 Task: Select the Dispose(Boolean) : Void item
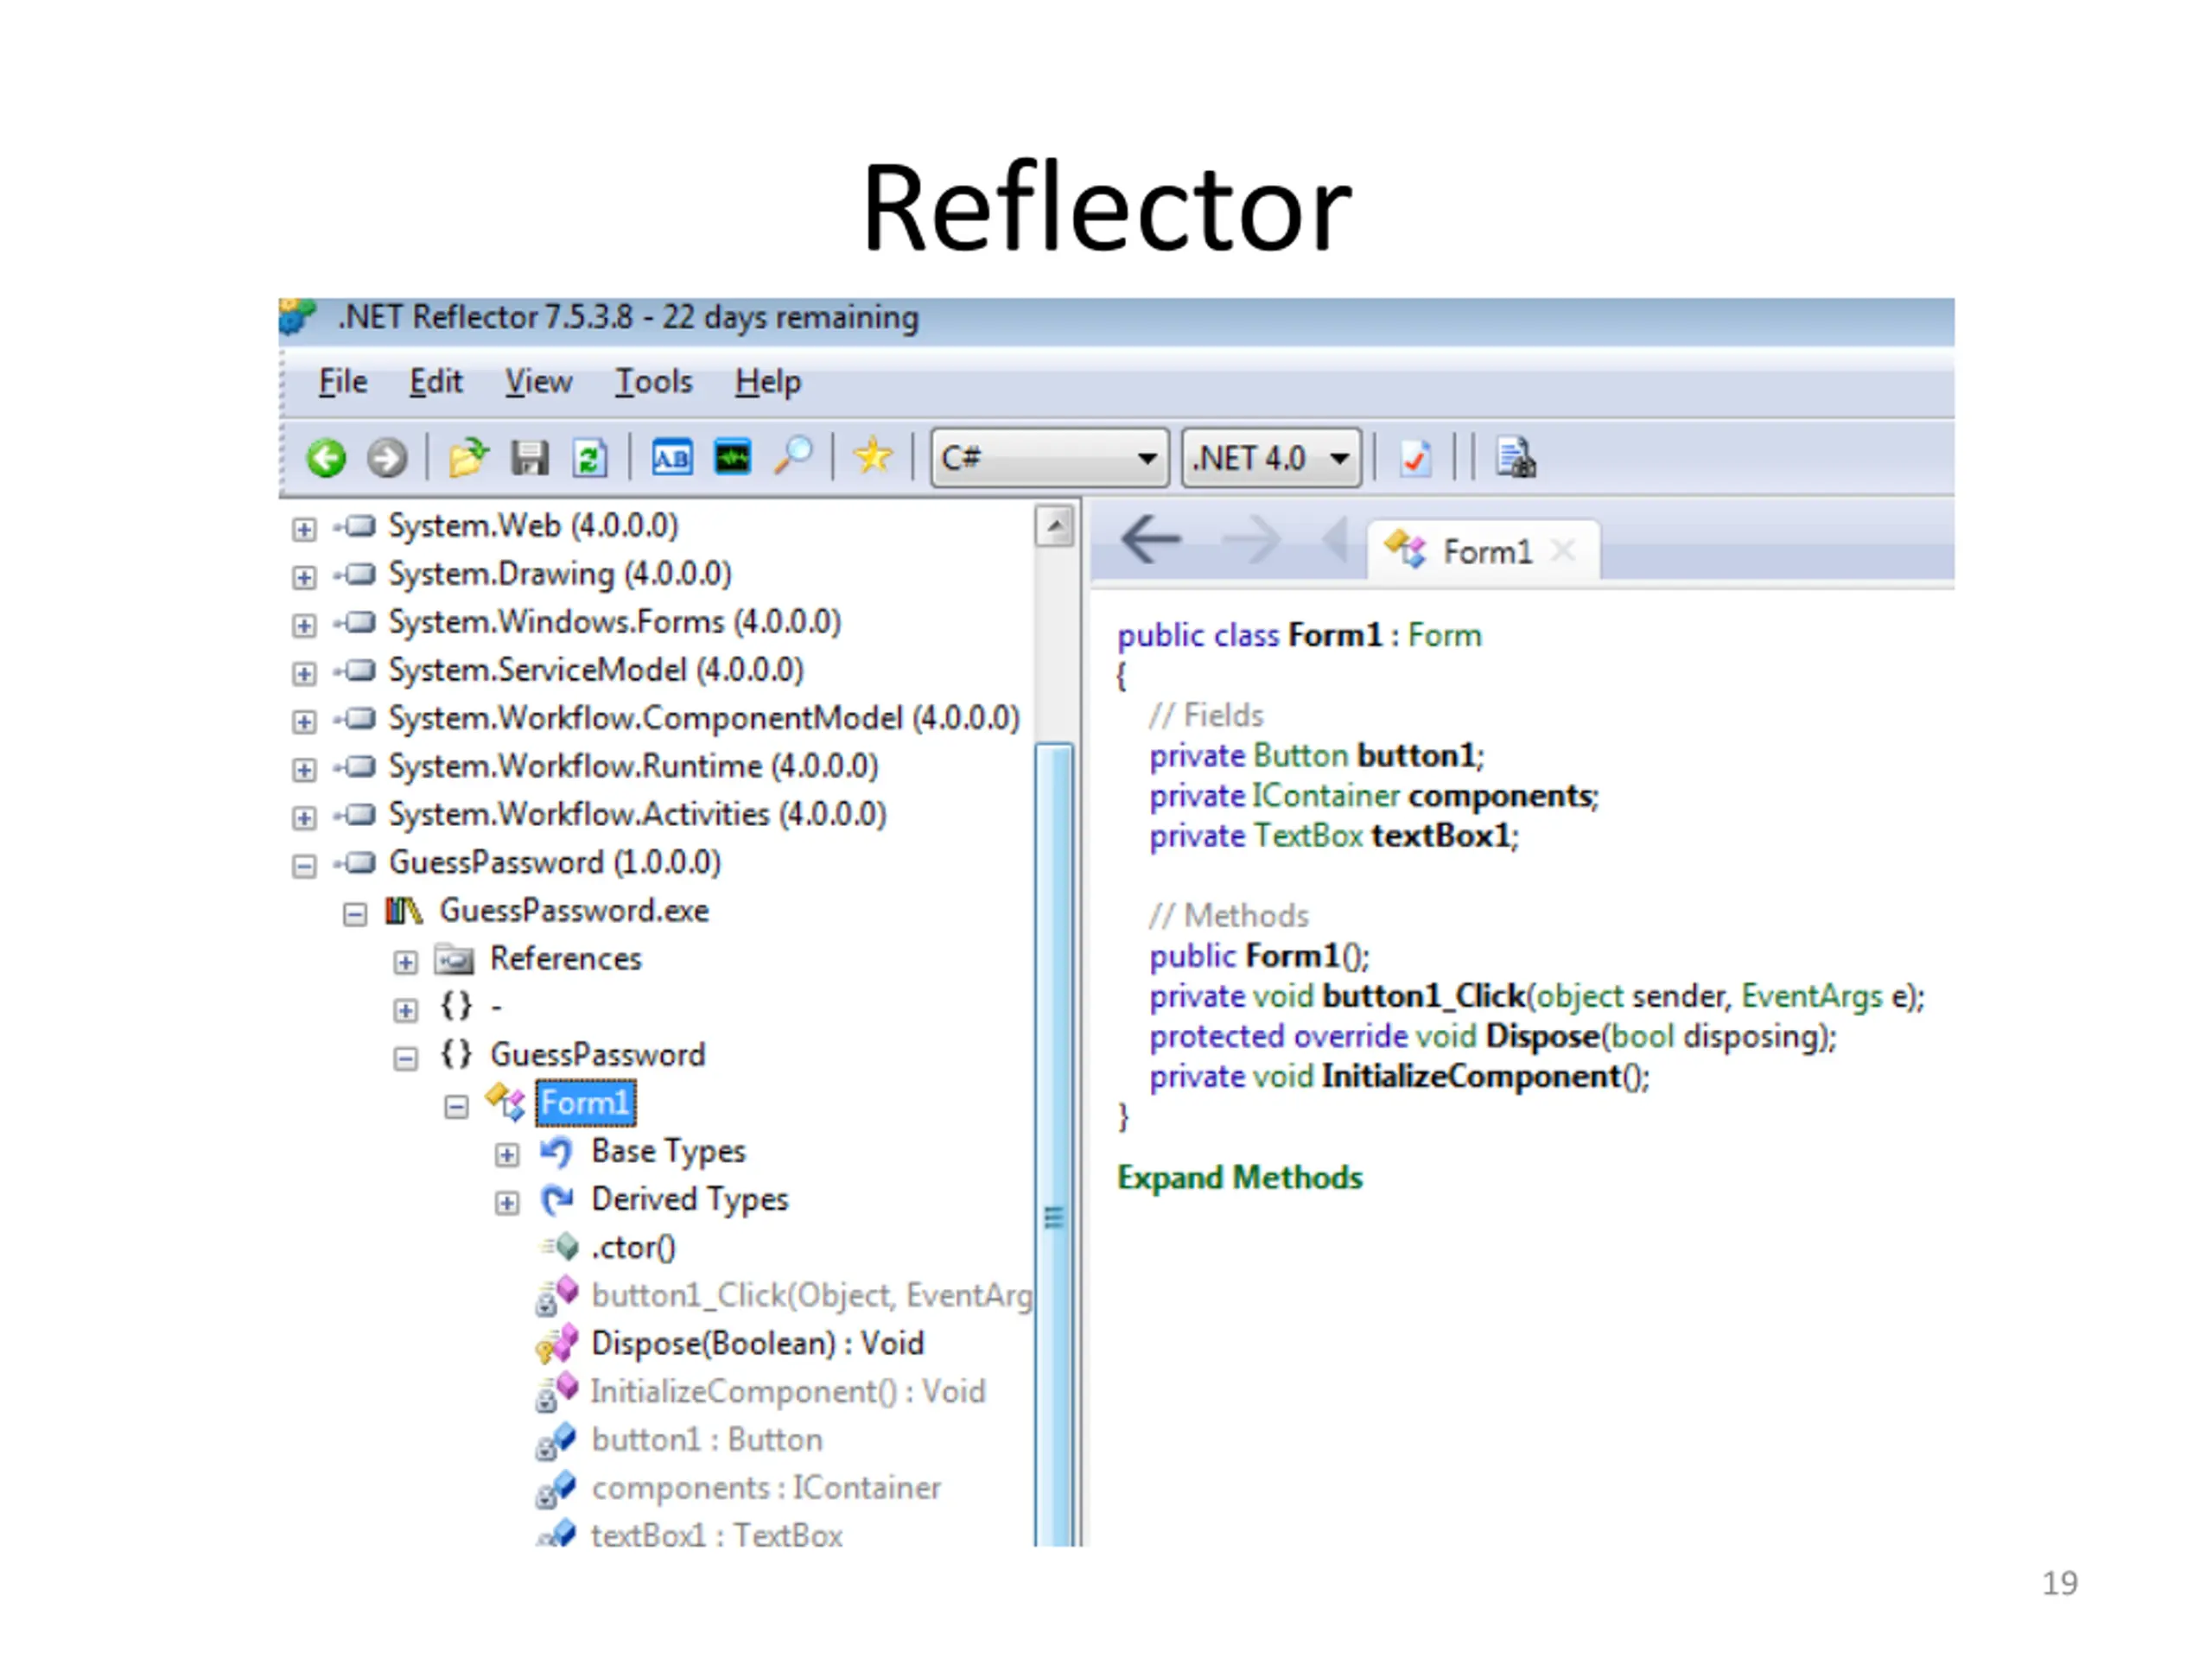click(x=758, y=1344)
